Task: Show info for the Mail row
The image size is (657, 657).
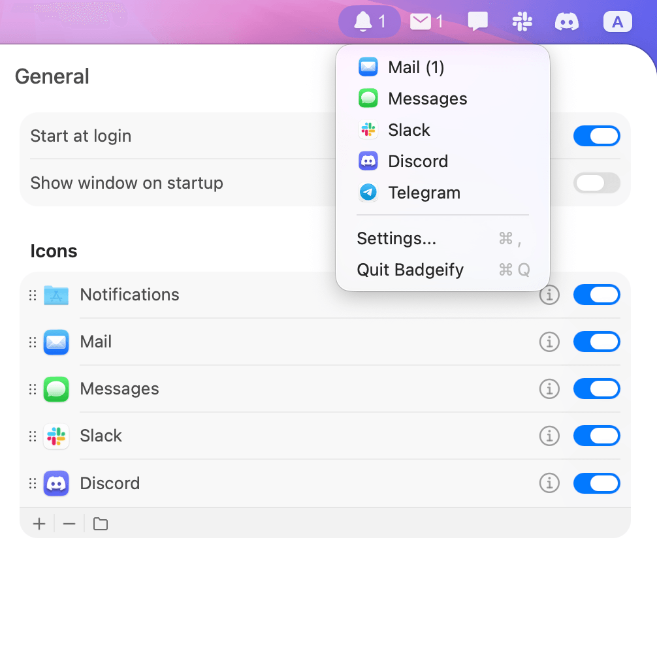Action: [x=549, y=342]
